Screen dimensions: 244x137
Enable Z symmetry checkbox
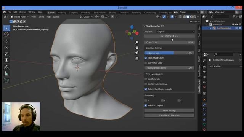pos(179,100)
